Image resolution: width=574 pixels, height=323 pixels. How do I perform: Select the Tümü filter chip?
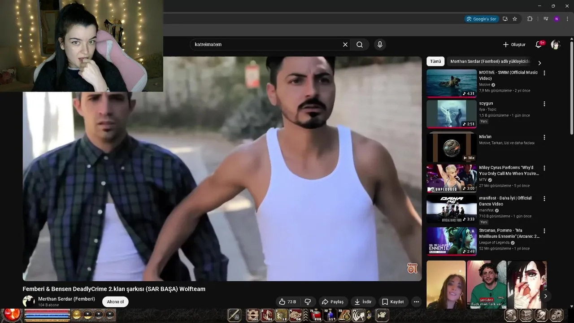(435, 61)
